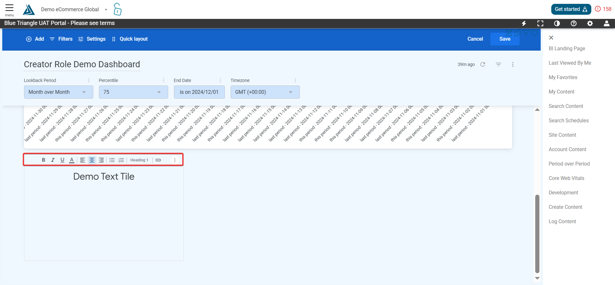
Task: Open Search Schedules
Action: coord(569,121)
